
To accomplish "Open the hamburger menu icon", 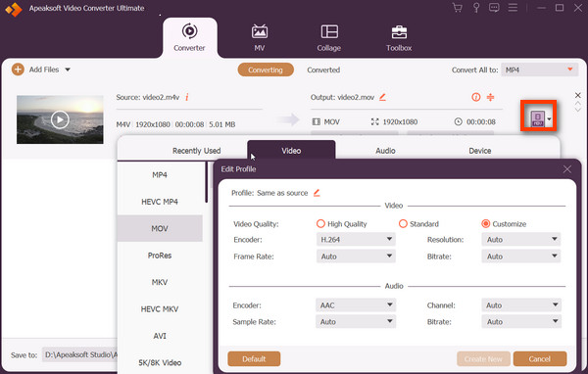I will click(x=513, y=8).
